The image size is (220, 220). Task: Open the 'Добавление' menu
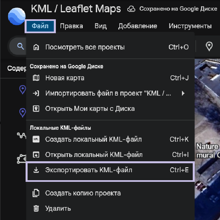(x=138, y=26)
